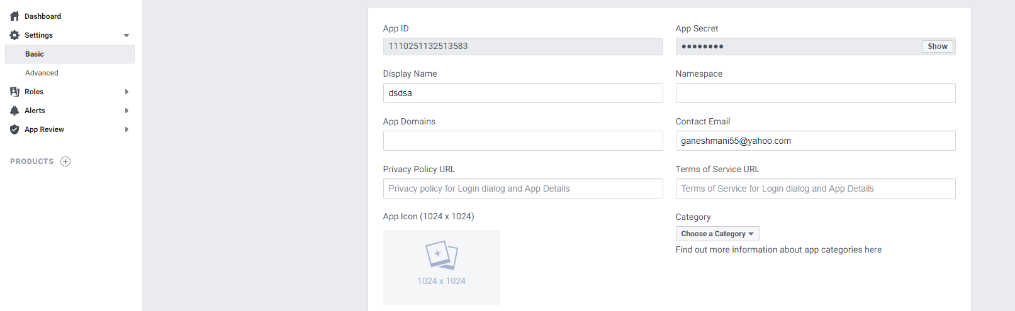Expand the App Review submenu arrow

tap(126, 129)
